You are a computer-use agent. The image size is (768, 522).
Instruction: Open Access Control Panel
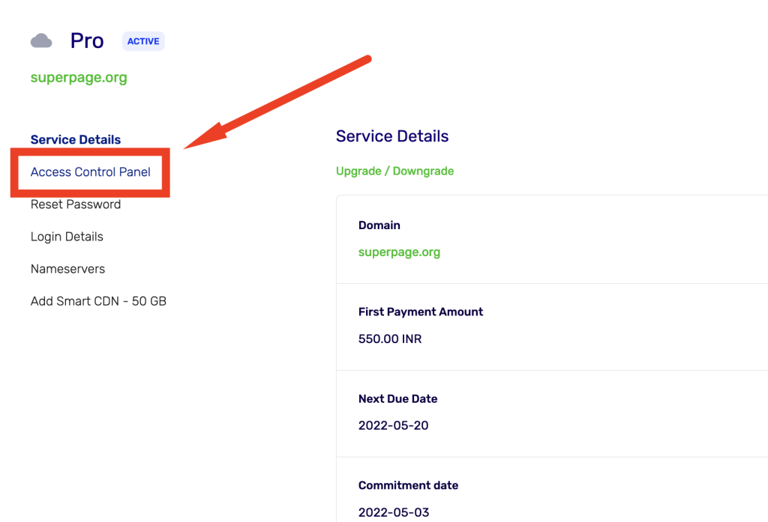pyautogui.click(x=91, y=172)
